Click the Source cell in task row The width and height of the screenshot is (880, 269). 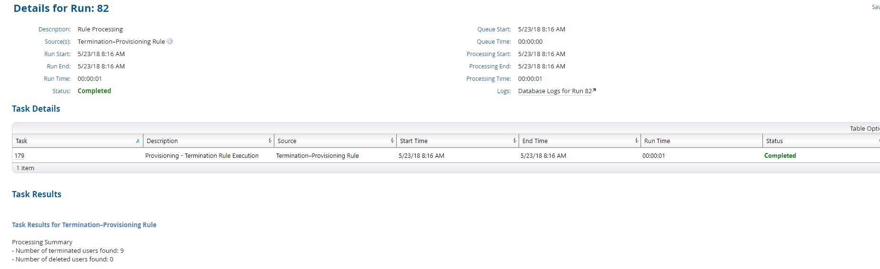click(317, 156)
